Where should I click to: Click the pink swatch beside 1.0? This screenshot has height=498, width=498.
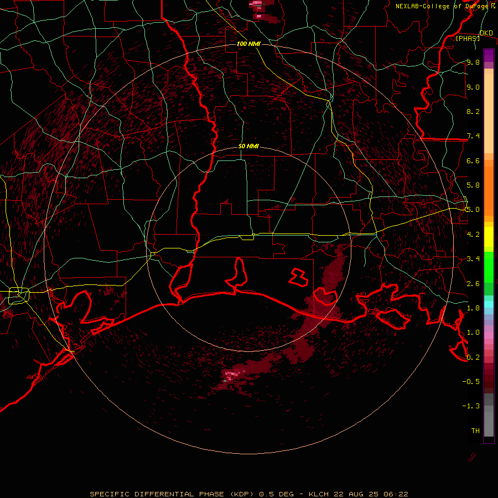tap(489, 335)
